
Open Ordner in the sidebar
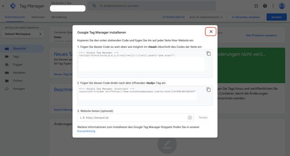coord(18,81)
